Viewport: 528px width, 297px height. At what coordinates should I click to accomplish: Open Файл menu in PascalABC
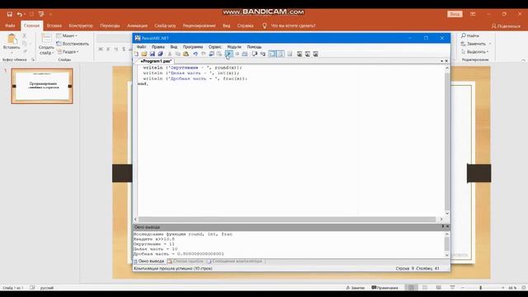click(141, 47)
